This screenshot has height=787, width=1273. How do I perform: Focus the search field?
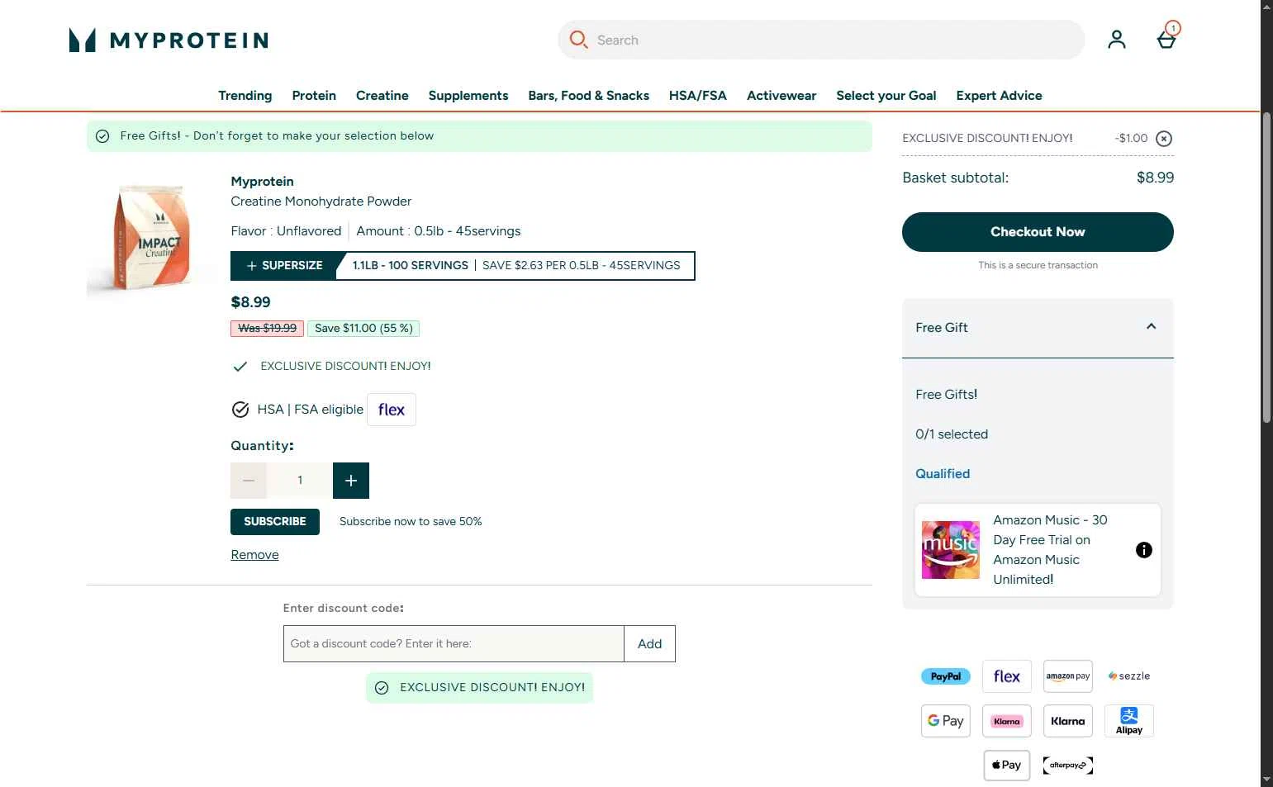point(821,40)
